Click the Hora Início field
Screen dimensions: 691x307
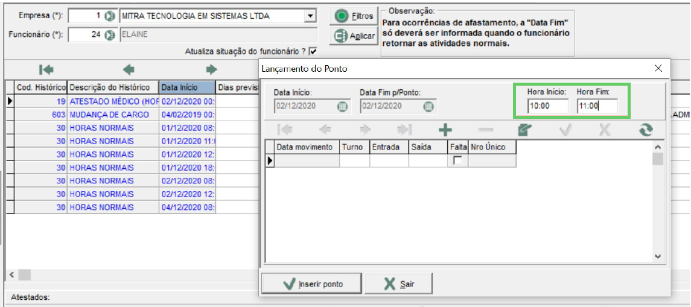(548, 106)
